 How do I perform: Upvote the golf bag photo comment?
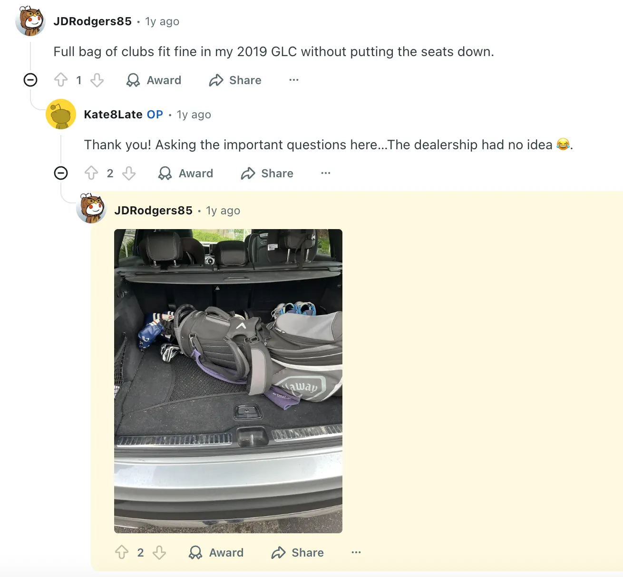coord(122,552)
